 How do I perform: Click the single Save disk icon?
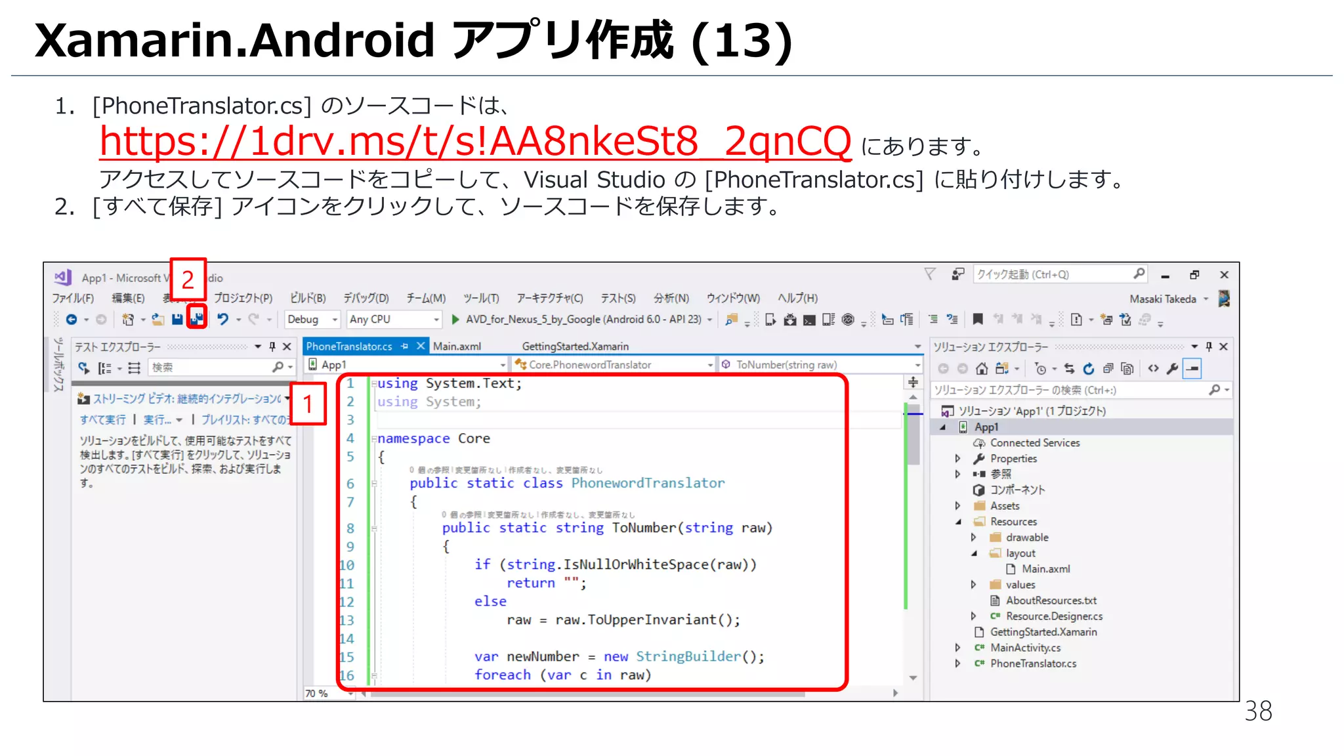tap(177, 319)
